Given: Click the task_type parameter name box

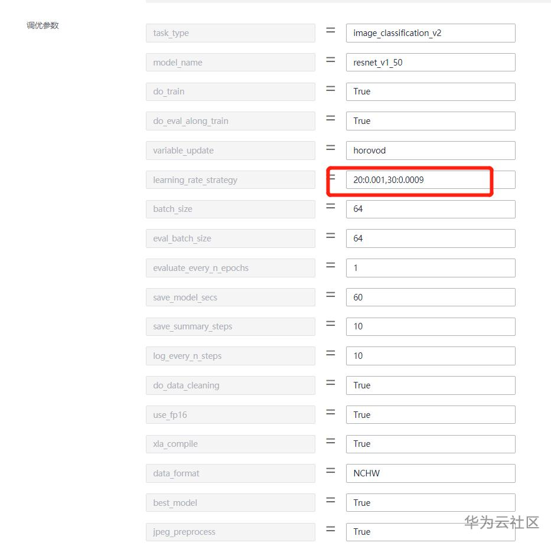Looking at the screenshot, I should click(230, 33).
